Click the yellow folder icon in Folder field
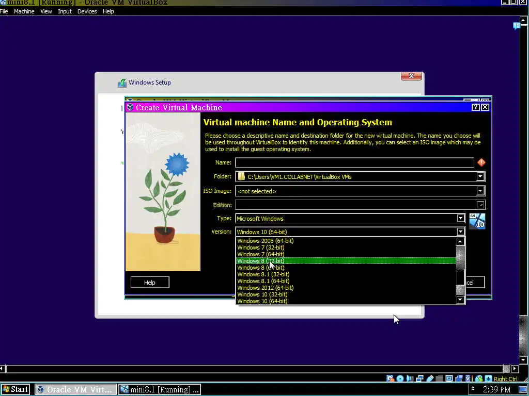 [x=241, y=176]
